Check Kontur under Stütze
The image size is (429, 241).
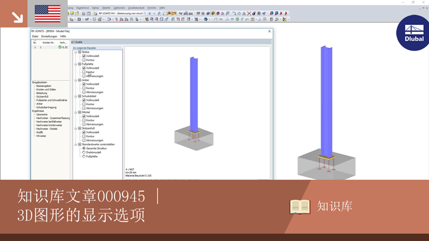84,60
